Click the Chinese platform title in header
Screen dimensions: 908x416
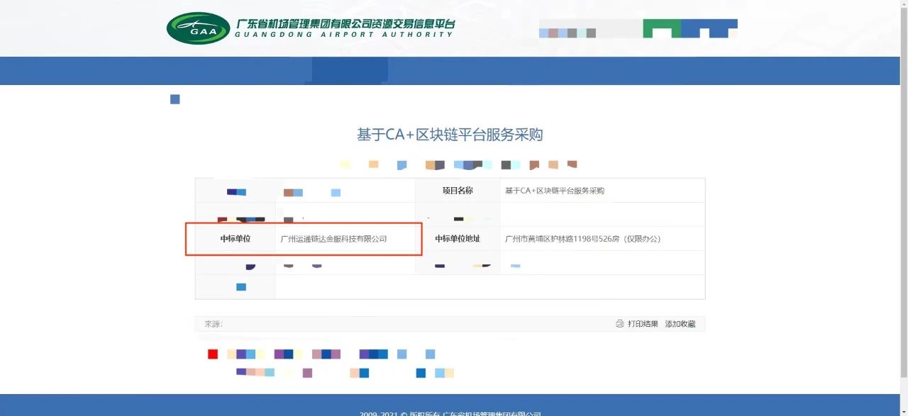tap(345, 24)
